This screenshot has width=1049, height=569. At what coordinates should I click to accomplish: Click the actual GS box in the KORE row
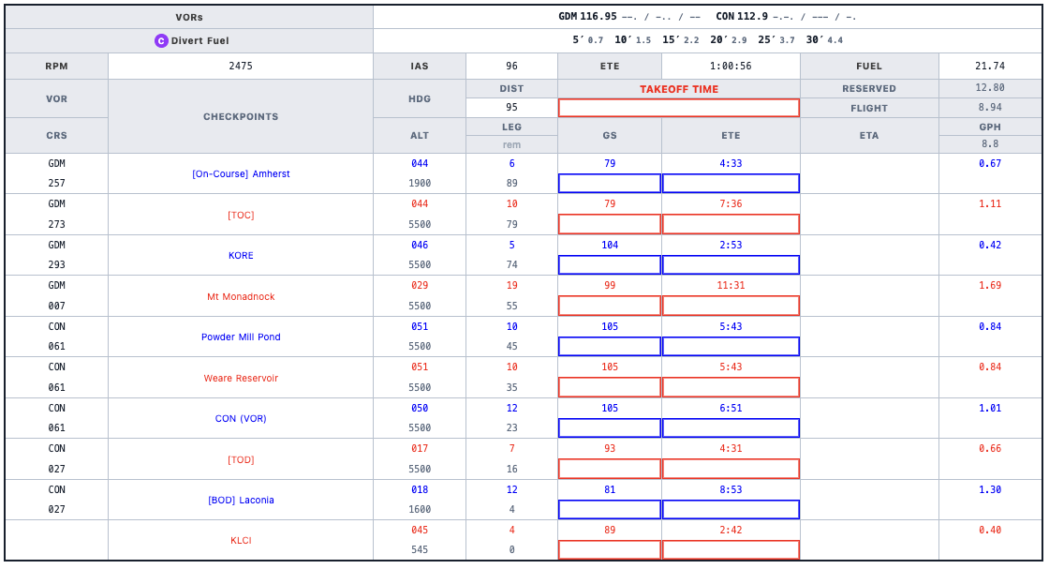point(610,265)
